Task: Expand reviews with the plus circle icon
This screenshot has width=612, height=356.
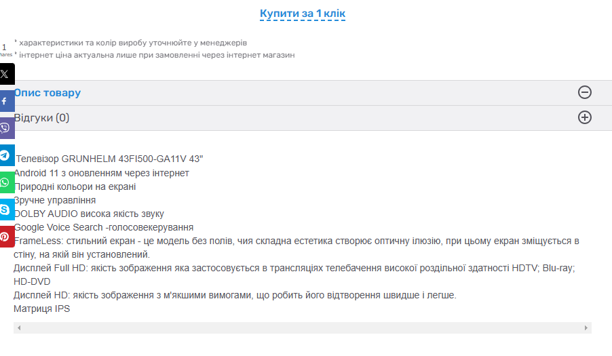Action: pyautogui.click(x=584, y=118)
